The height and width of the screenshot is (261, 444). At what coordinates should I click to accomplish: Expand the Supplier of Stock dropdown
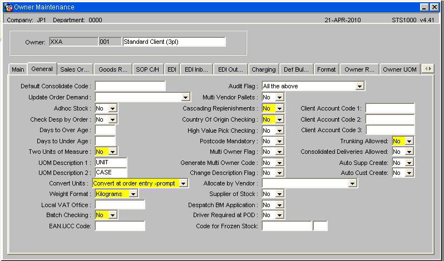coord(280,194)
